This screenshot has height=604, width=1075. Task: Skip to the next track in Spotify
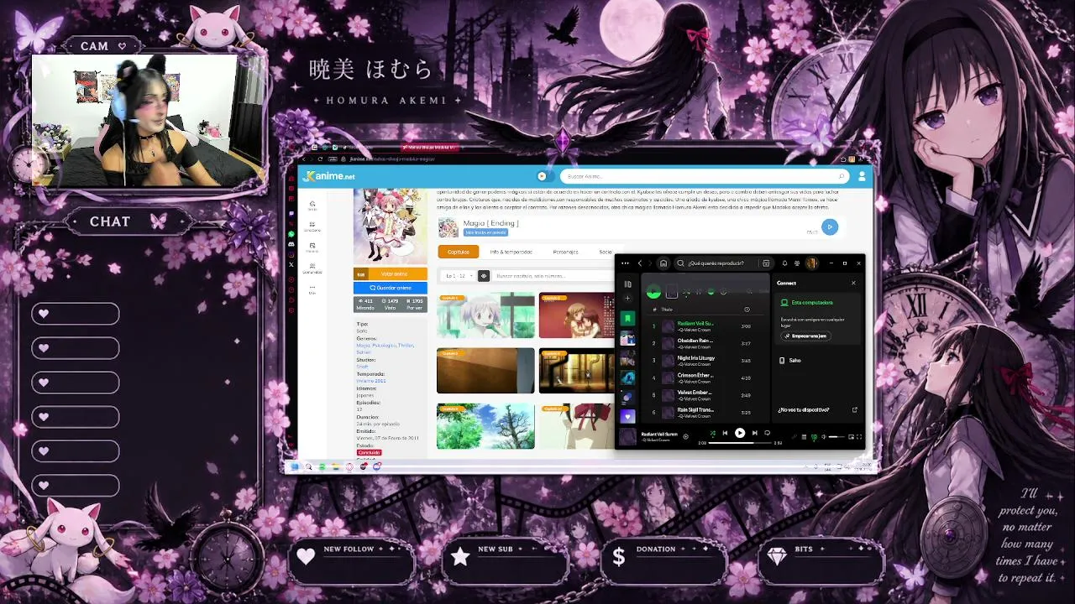tap(754, 434)
